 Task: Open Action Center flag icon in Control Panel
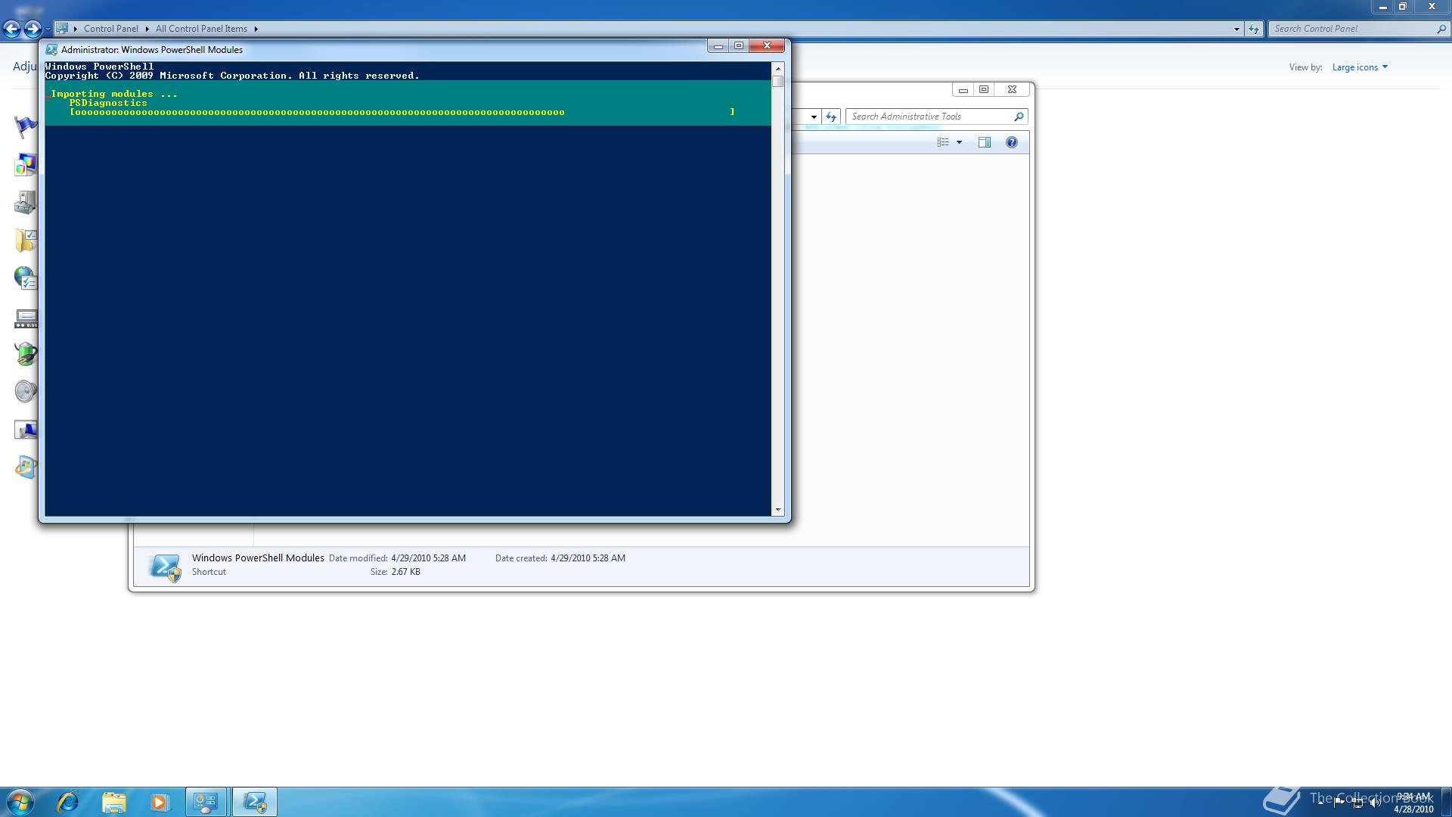coord(25,126)
